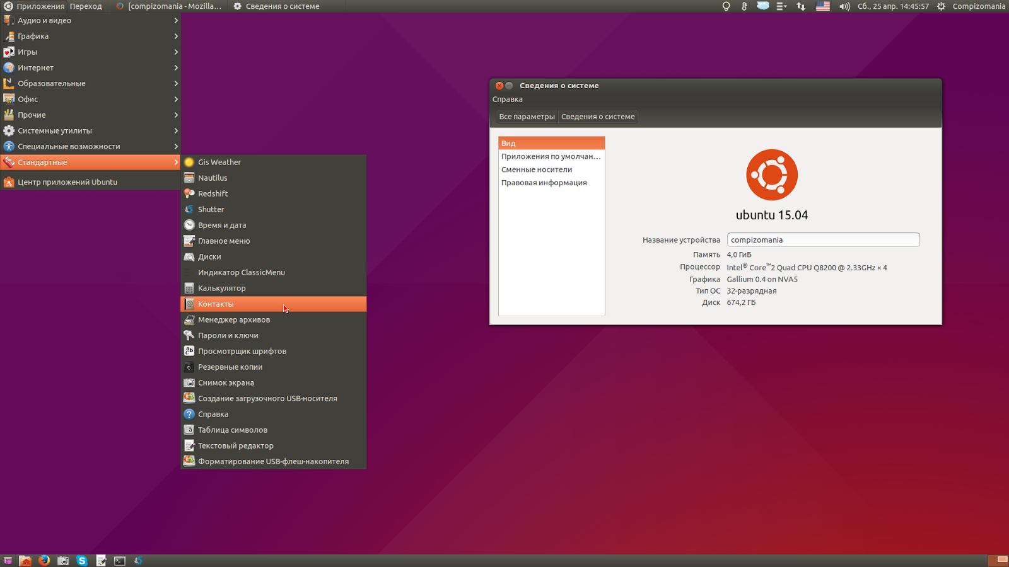Open the volume control in the top panel
This screenshot has height=567, width=1009.
pyautogui.click(x=844, y=6)
